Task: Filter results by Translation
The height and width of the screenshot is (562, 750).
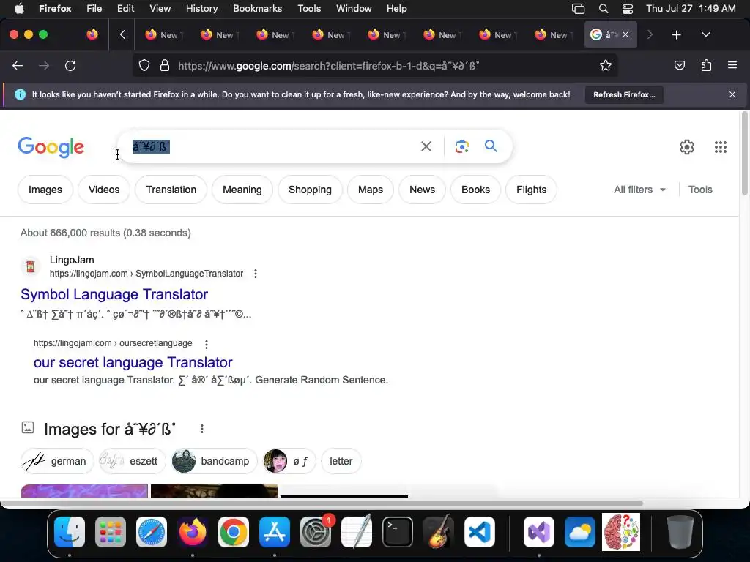Action: [x=171, y=190]
